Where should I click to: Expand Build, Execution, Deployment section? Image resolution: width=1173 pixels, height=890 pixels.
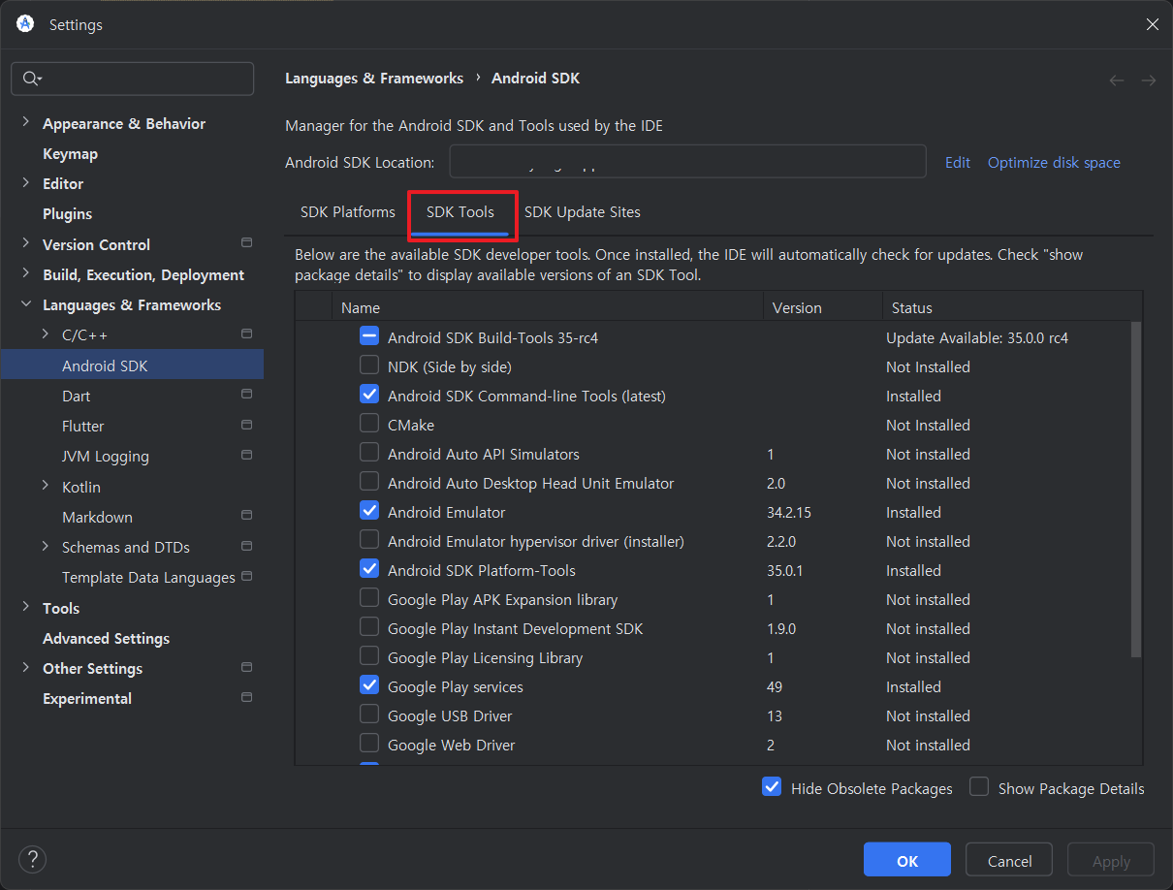[25, 274]
